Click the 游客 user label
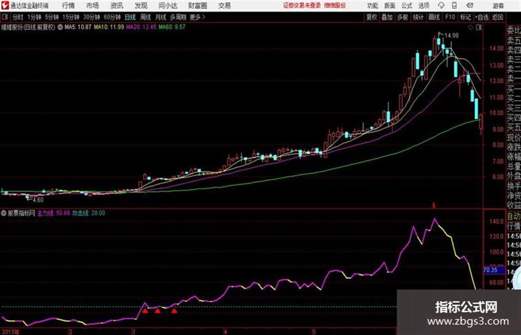Viewport: 521px width, 335px height. (x=498, y=6)
